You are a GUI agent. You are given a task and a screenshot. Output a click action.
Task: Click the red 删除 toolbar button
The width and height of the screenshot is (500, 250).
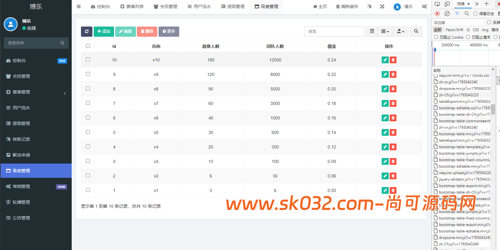[x=147, y=31]
